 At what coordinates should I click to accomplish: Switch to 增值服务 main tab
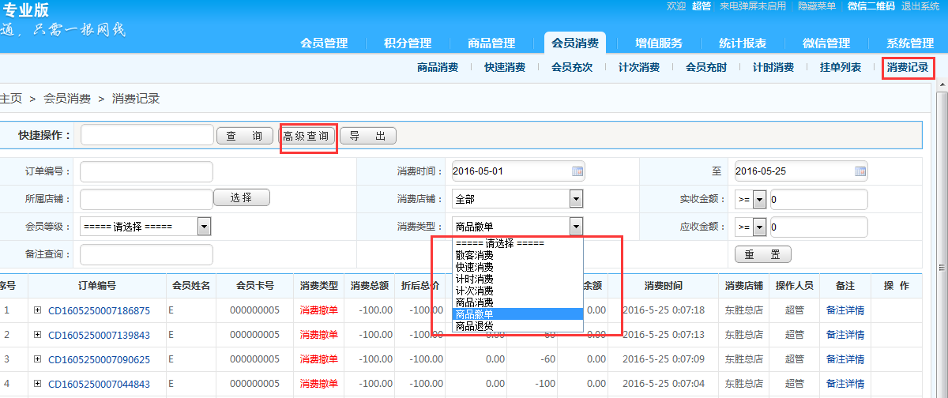tap(659, 43)
